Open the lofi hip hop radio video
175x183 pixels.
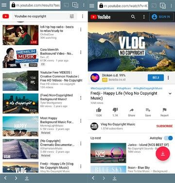[39, 35]
